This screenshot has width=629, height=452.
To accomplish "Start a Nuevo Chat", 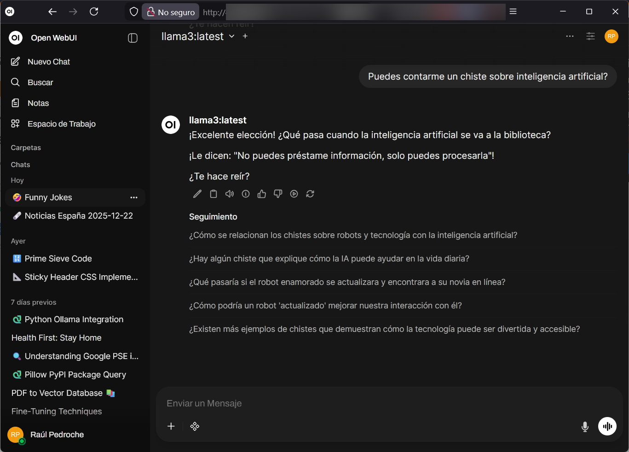I will coord(48,62).
